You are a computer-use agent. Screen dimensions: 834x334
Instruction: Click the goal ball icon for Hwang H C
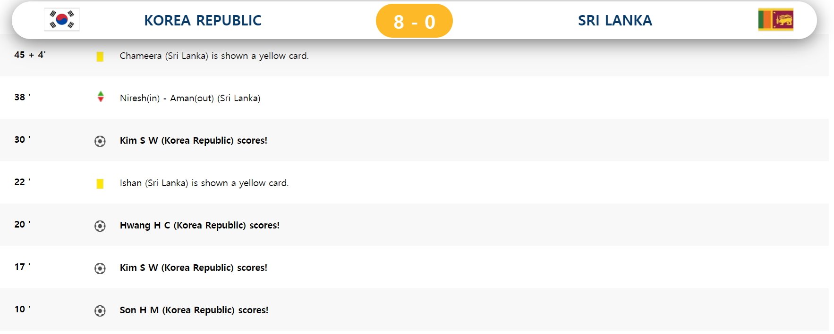point(100,226)
